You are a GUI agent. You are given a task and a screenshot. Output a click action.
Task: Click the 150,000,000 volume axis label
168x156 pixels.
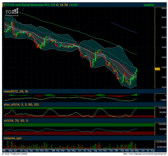point(161,142)
